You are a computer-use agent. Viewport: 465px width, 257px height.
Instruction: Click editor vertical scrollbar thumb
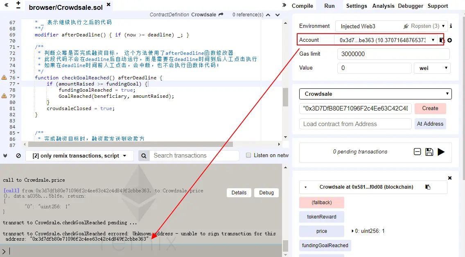(285, 97)
